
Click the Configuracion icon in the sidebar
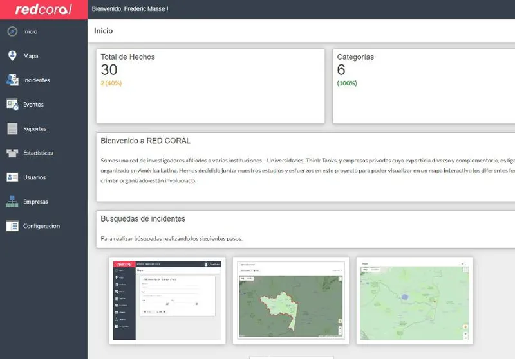click(12, 226)
